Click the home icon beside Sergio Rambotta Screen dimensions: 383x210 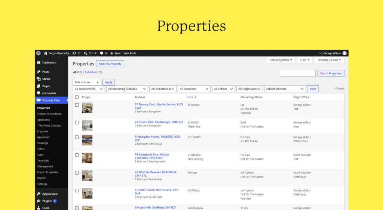pos(45,53)
